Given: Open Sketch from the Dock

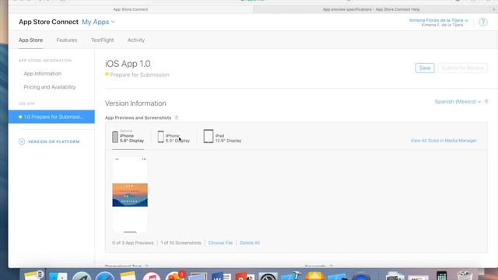Looking at the screenshot, I should 315,276.
